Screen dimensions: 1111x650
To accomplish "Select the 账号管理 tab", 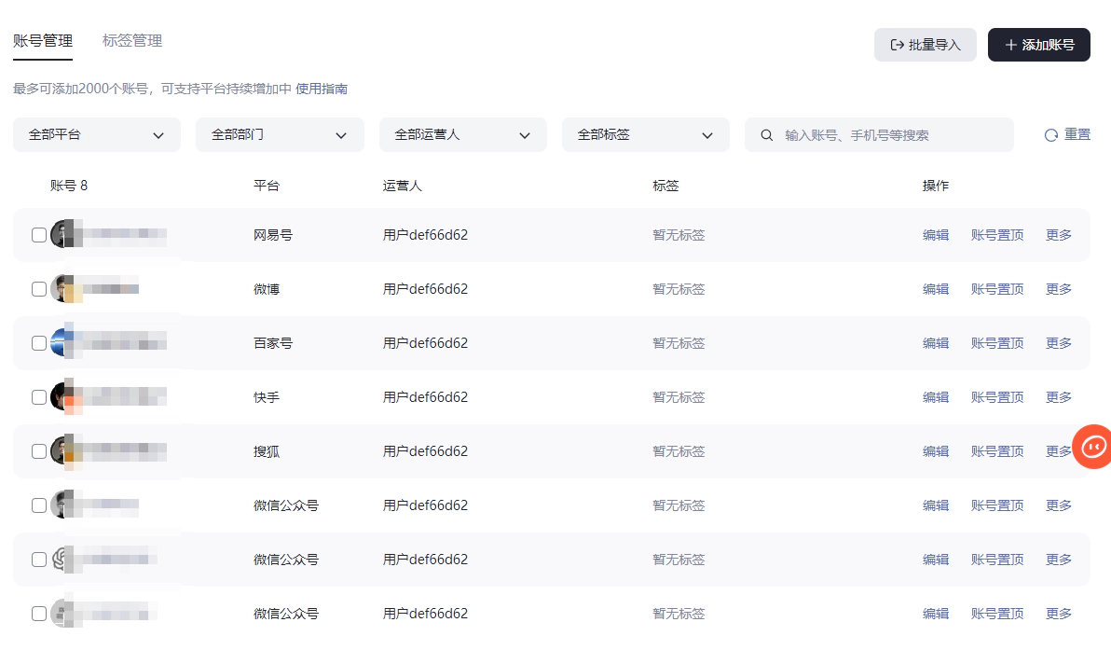I will click(x=43, y=41).
